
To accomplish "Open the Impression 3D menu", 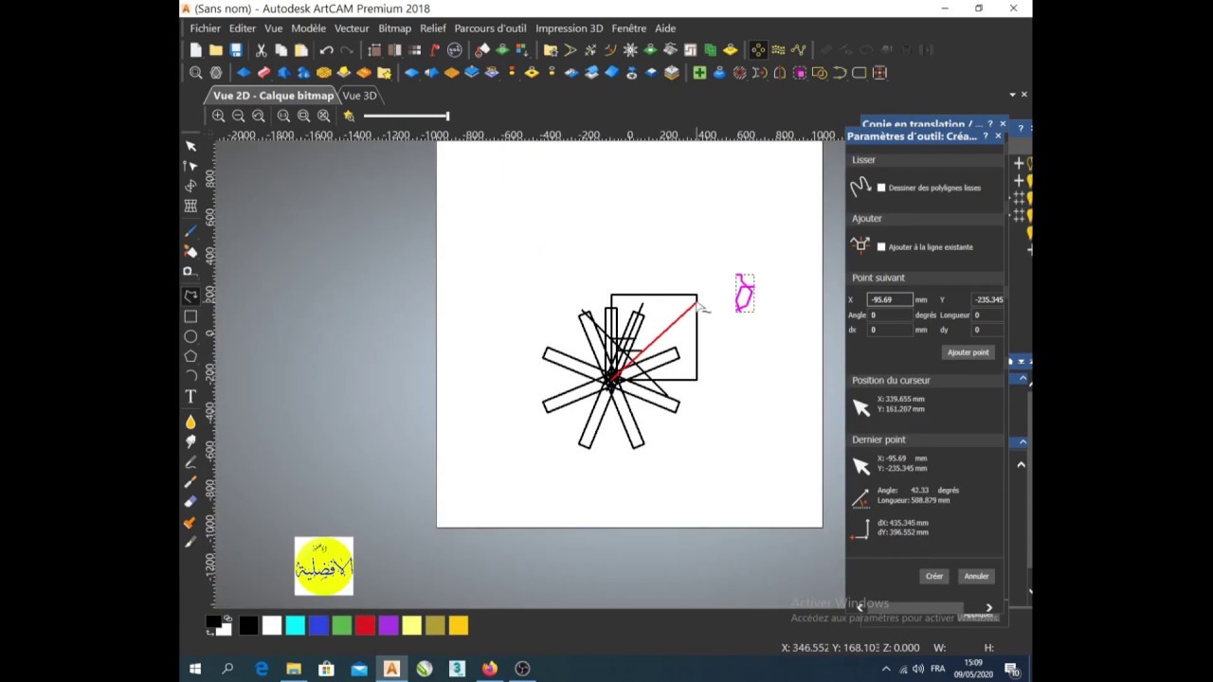I will (x=569, y=28).
